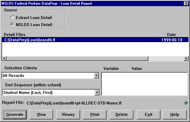Click the Variable/Value list box
190x122 pixels.
(x=145, y=84)
